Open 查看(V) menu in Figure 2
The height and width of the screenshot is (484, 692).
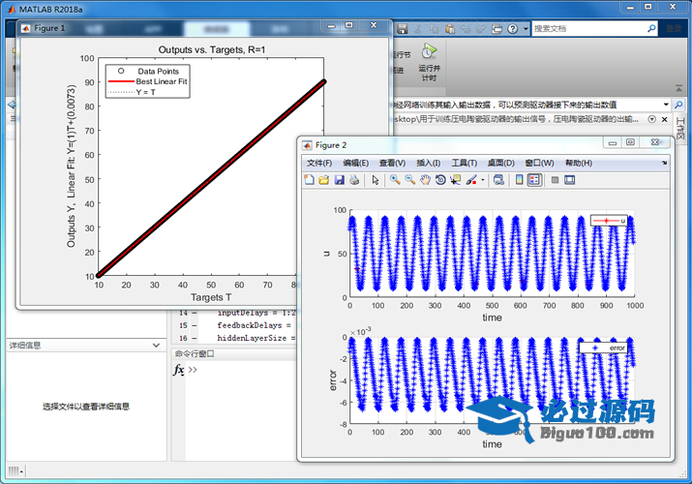(x=392, y=163)
